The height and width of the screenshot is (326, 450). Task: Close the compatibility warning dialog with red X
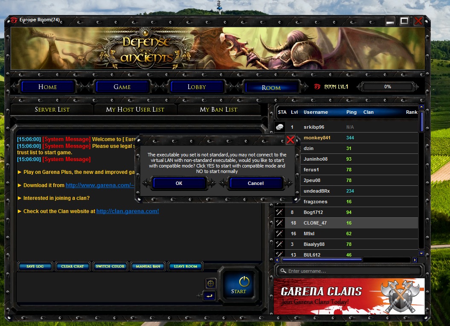click(290, 140)
